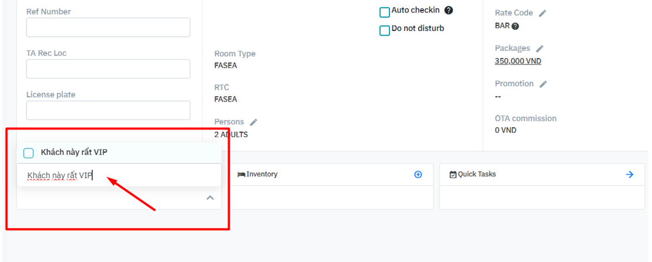Click the bed icon in Inventory panel
This screenshot has height=262, width=652.
click(x=241, y=174)
